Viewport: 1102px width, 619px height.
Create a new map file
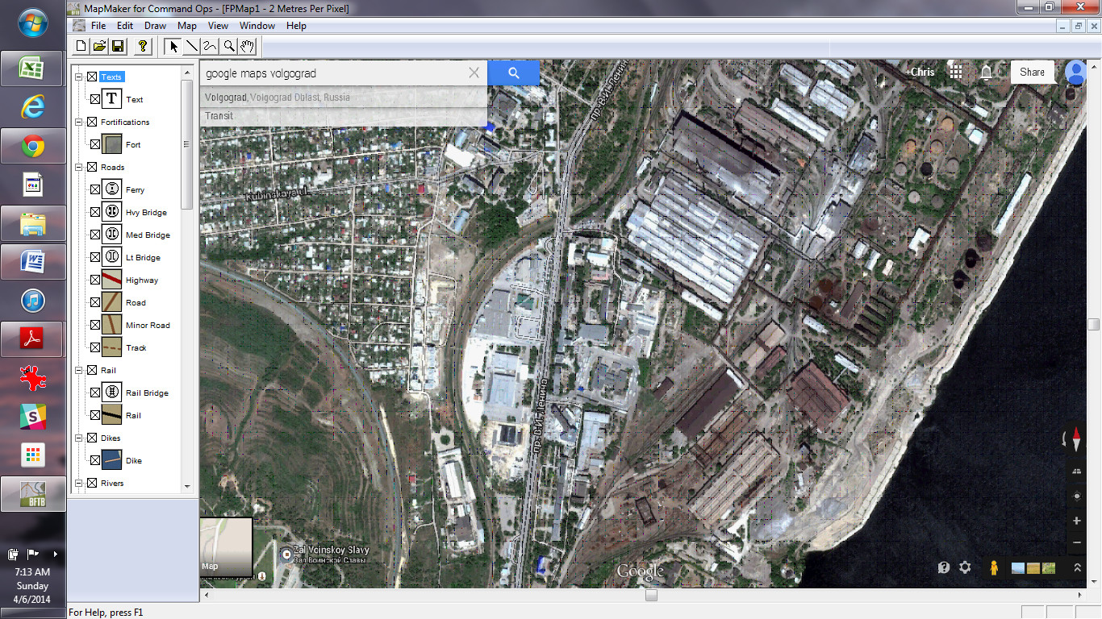coord(81,46)
